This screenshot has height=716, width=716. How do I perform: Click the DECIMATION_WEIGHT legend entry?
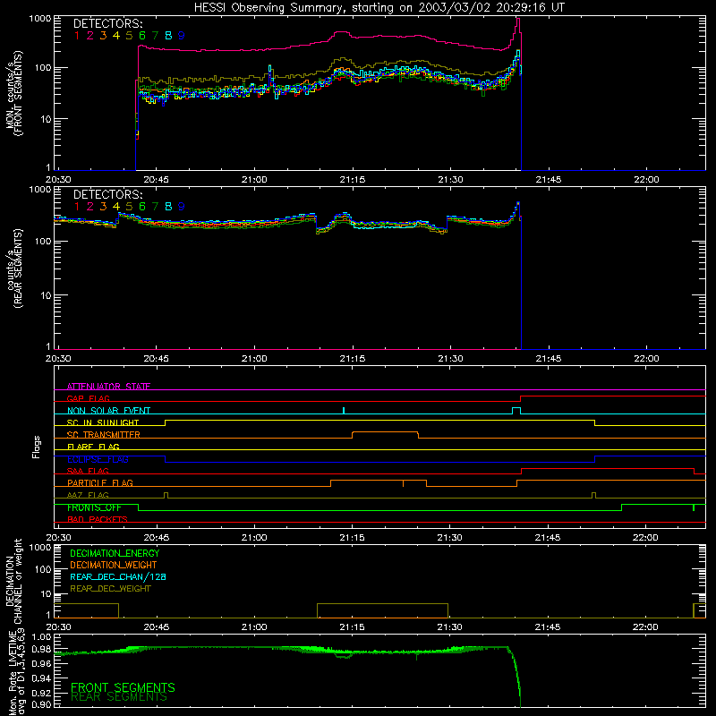pyautogui.click(x=114, y=565)
